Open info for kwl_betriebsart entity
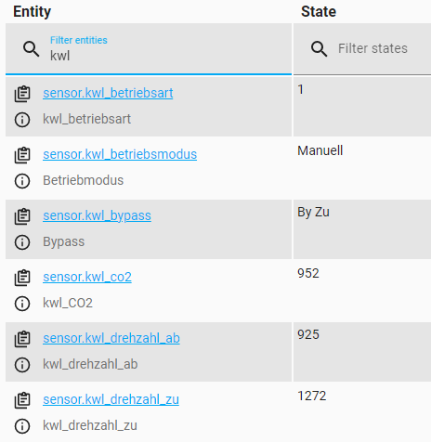Viewport: 431px width, 442px height. click(22, 120)
